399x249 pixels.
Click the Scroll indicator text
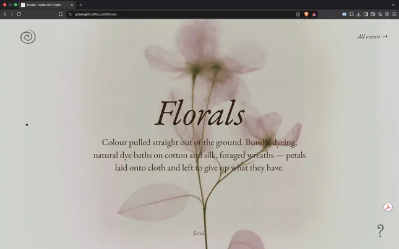[199, 233]
